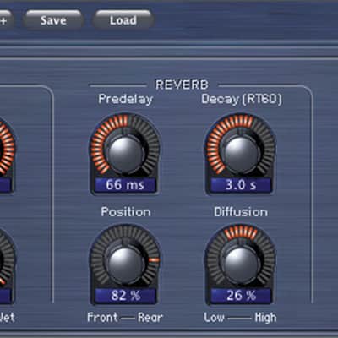Click the Position label

click(x=126, y=212)
